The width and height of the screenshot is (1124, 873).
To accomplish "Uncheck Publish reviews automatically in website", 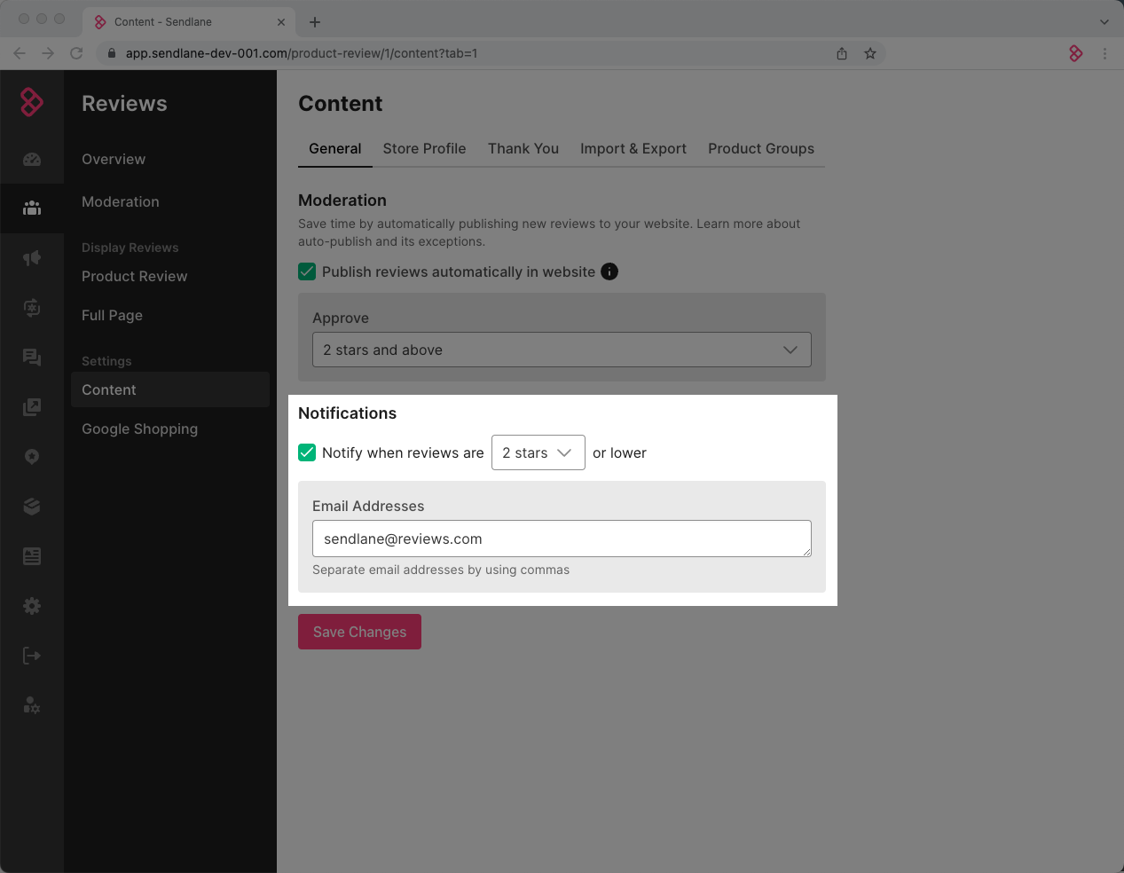I will [x=307, y=271].
